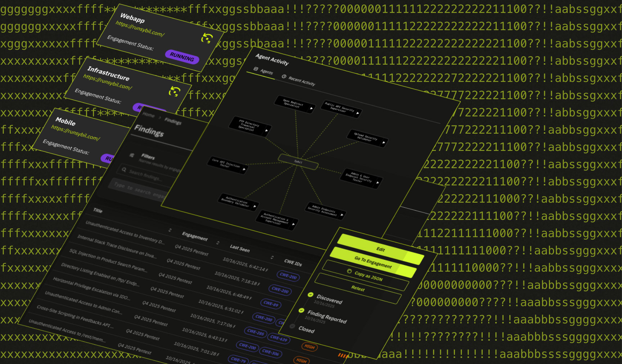Select the Agents tab
622x364 pixels.
(x=266, y=72)
